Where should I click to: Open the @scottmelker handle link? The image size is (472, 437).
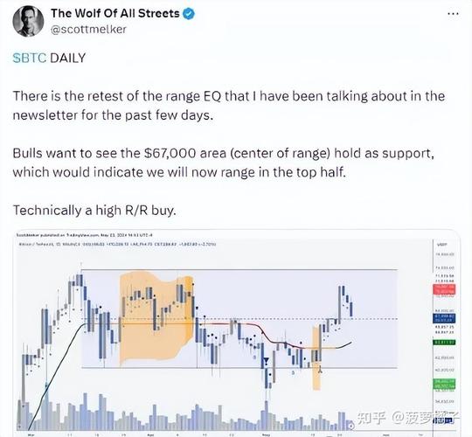(x=88, y=29)
